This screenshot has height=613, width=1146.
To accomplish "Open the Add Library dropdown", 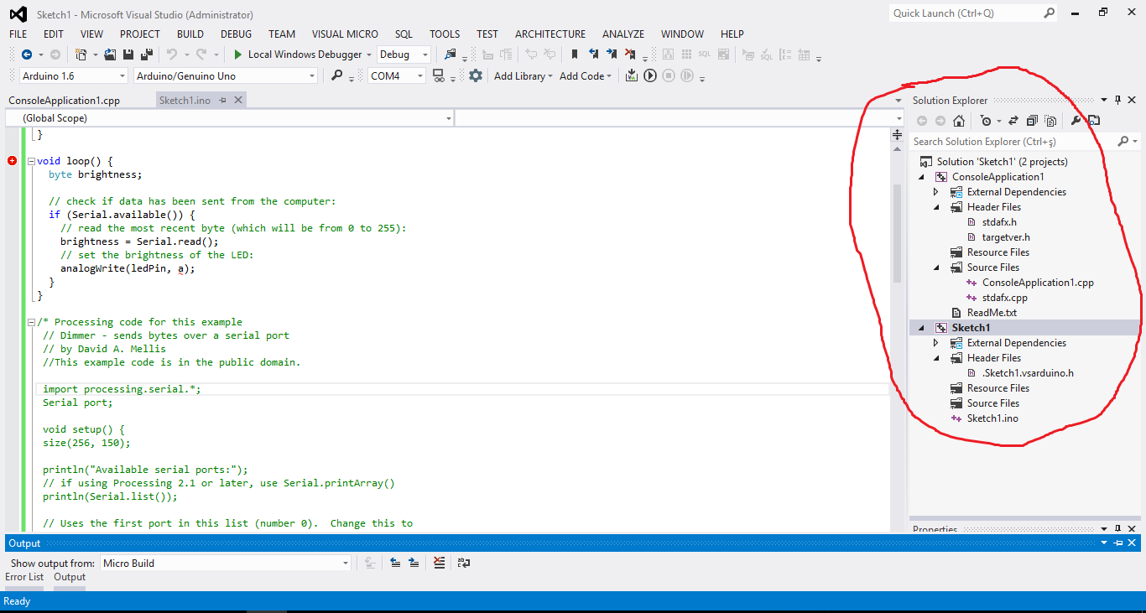I will 524,75.
